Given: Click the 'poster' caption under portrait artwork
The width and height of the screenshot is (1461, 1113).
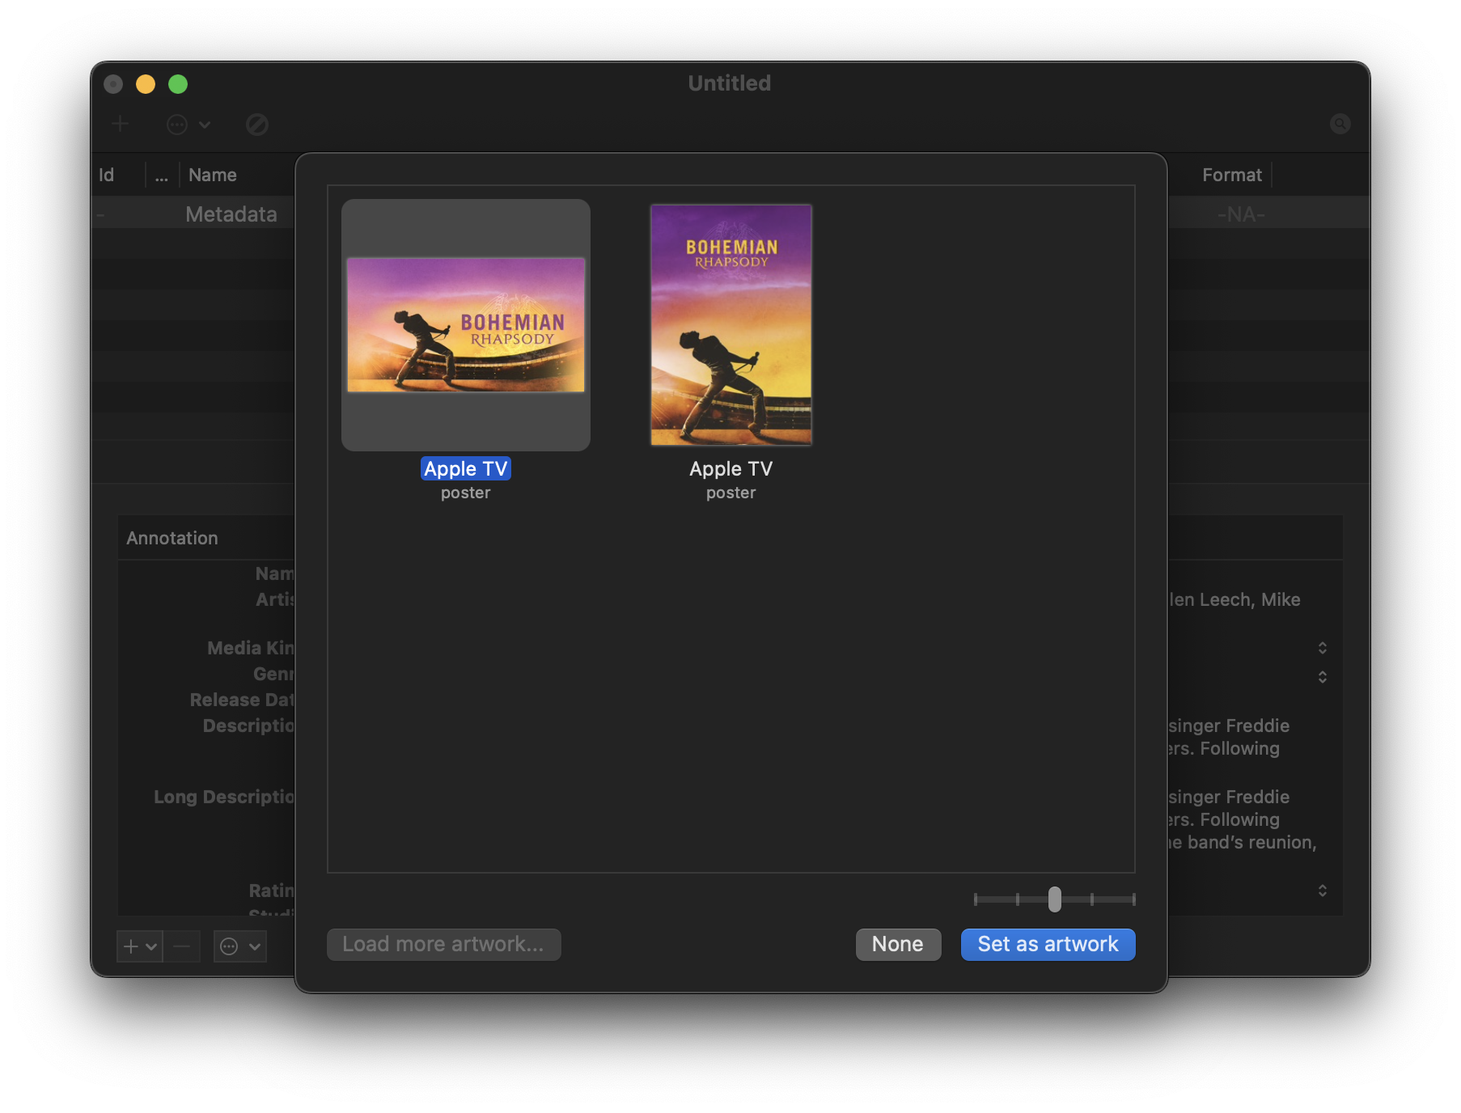Looking at the screenshot, I should click(x=731, y=493).
